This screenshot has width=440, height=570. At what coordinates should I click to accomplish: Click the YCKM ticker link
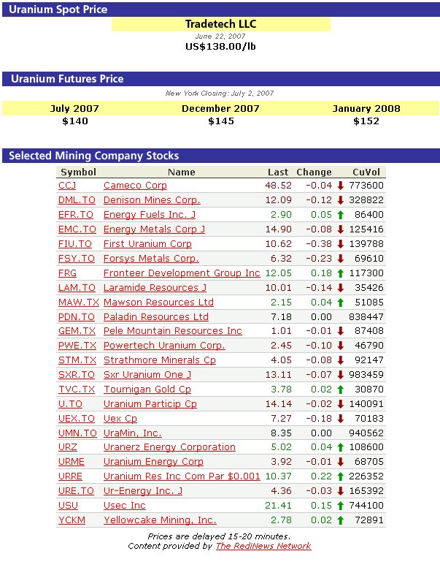coord(72,520)
